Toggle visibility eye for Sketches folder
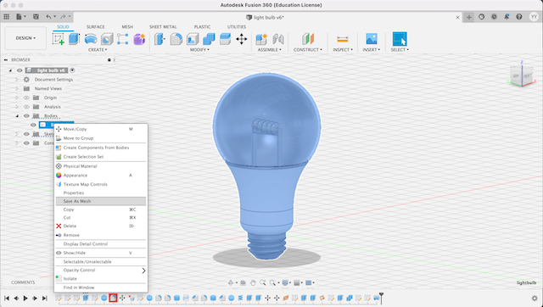Image resolution: width=543 pixels, height=307 pixels. pyautogui.click(x=26, y=134)
